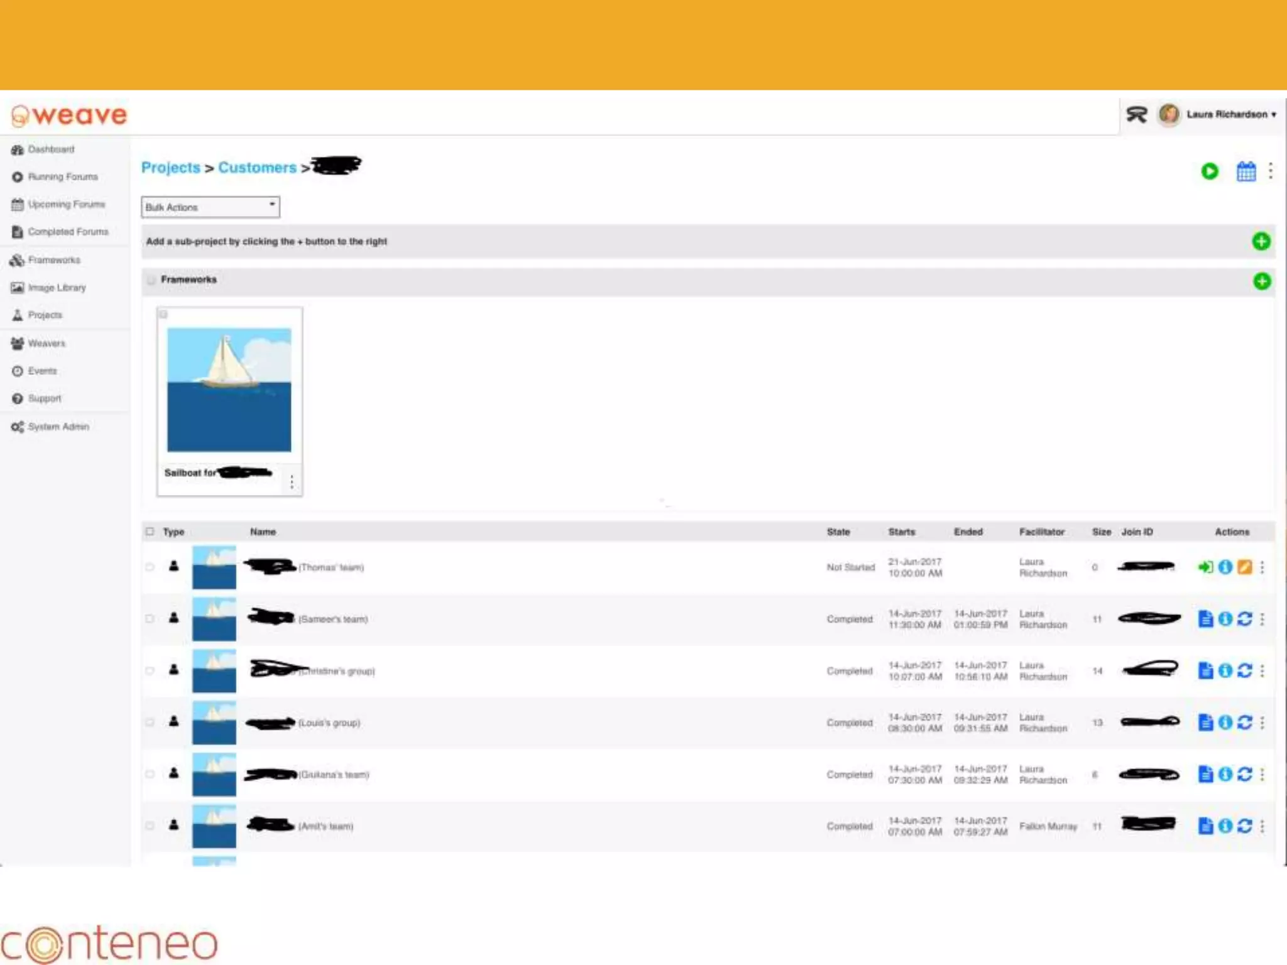Open the Bulk Actions dropdown
Image resolution: width=1287 pixels, height=965 pixels.
point(210,207)
